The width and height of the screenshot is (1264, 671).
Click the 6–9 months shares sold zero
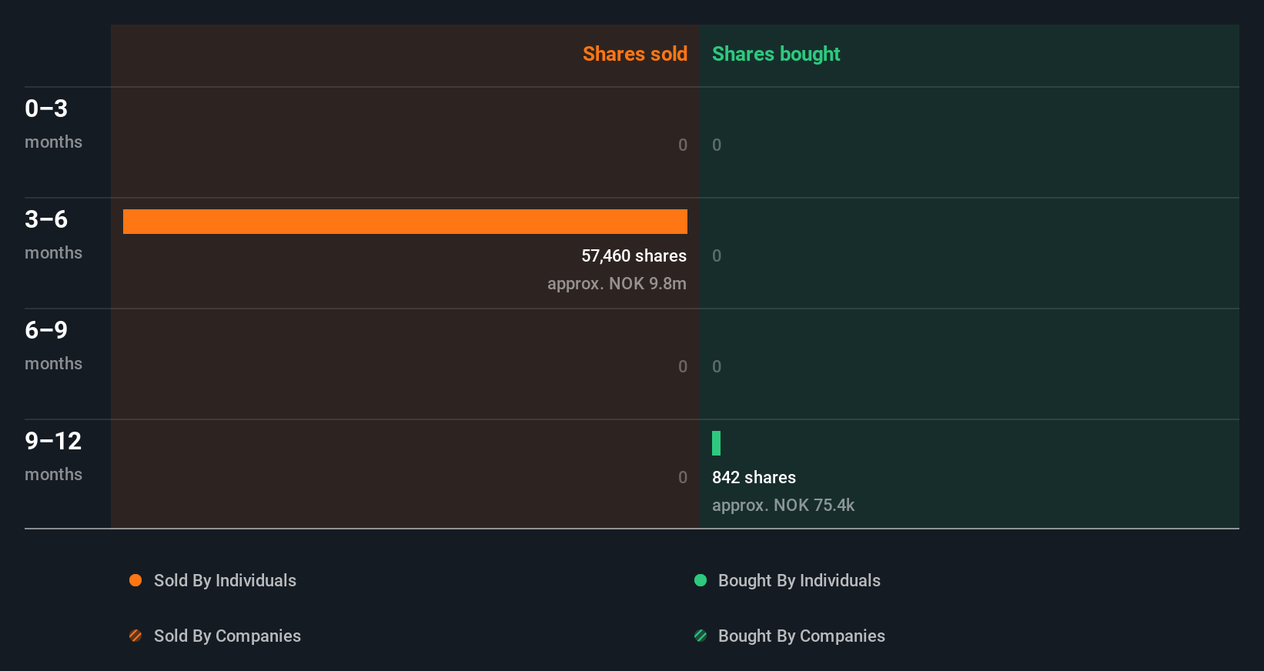click(682, 366)
